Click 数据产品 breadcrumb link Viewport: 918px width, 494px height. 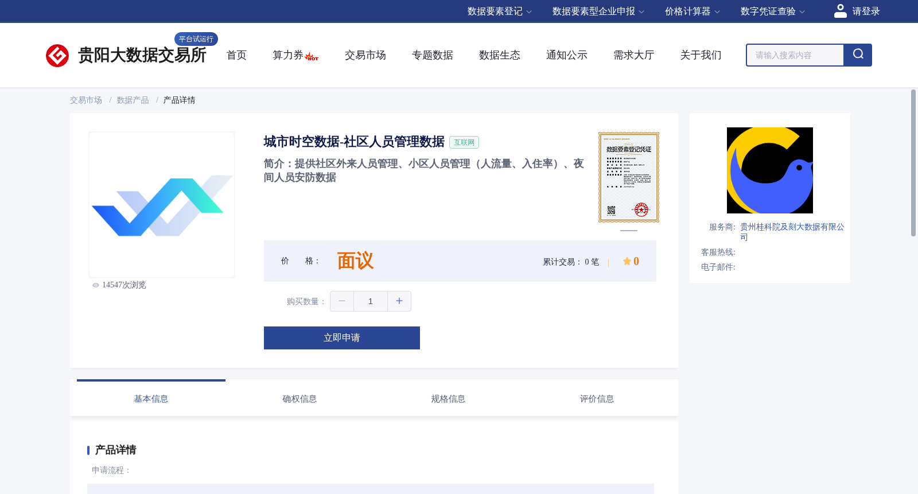click(x=133, y=100)
